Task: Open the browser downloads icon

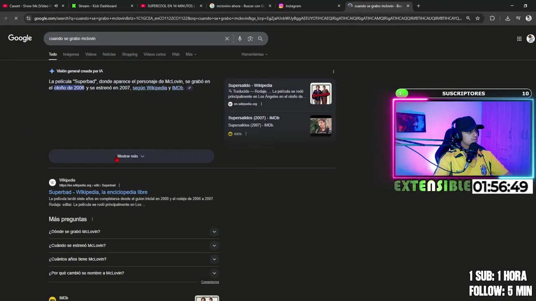Action: coord(508,18)
